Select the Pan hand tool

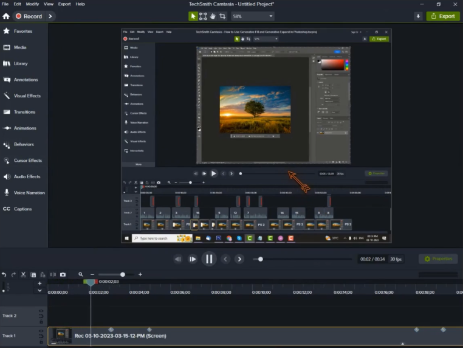(x=213, y=16)
